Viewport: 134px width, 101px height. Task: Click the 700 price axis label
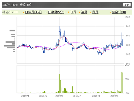tap(128, 45)
